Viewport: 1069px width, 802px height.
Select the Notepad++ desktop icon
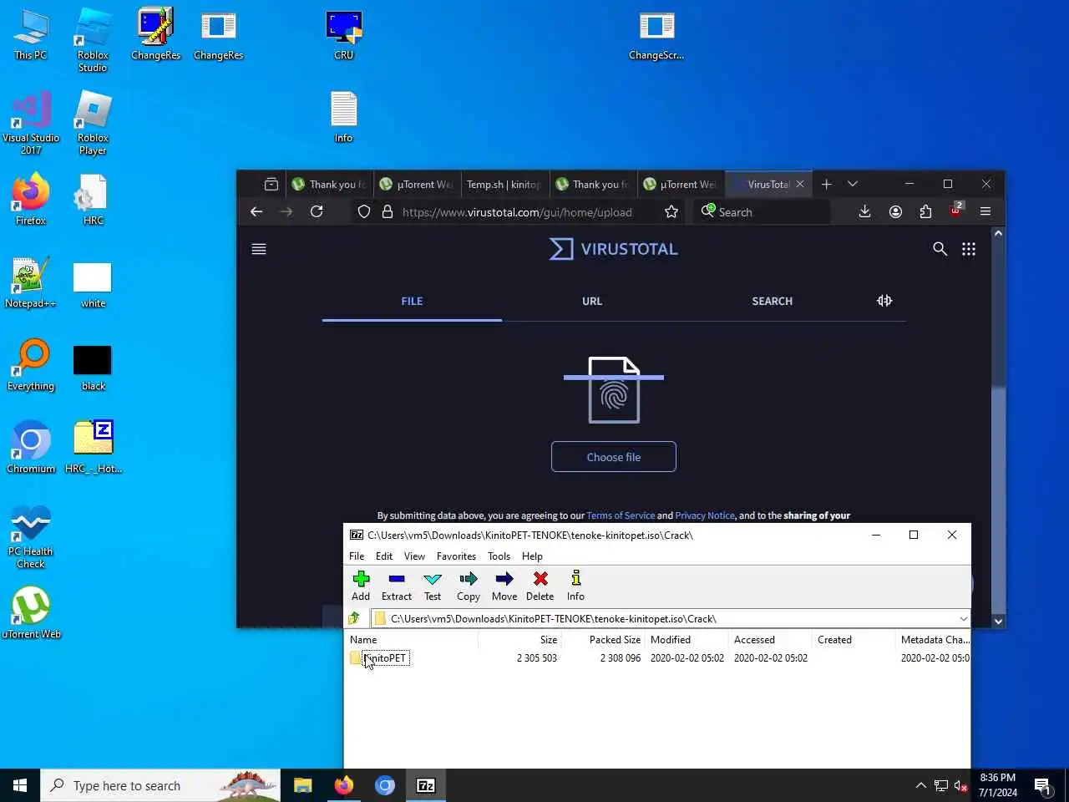[31, 282]
